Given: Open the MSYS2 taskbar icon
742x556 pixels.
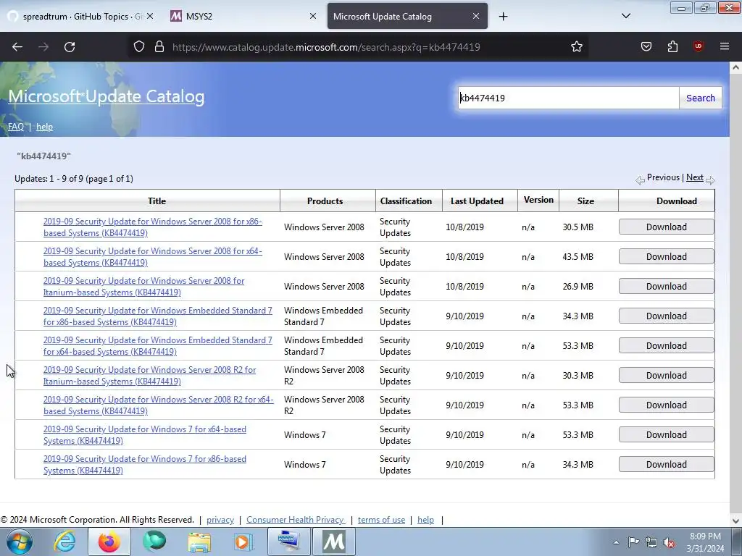Looking at the screenshot, I should pos(334,542).
